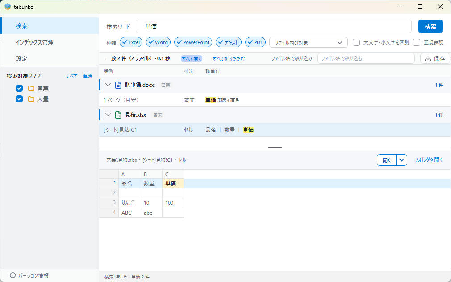Open the インデックス管理 section

click(50, 42)
